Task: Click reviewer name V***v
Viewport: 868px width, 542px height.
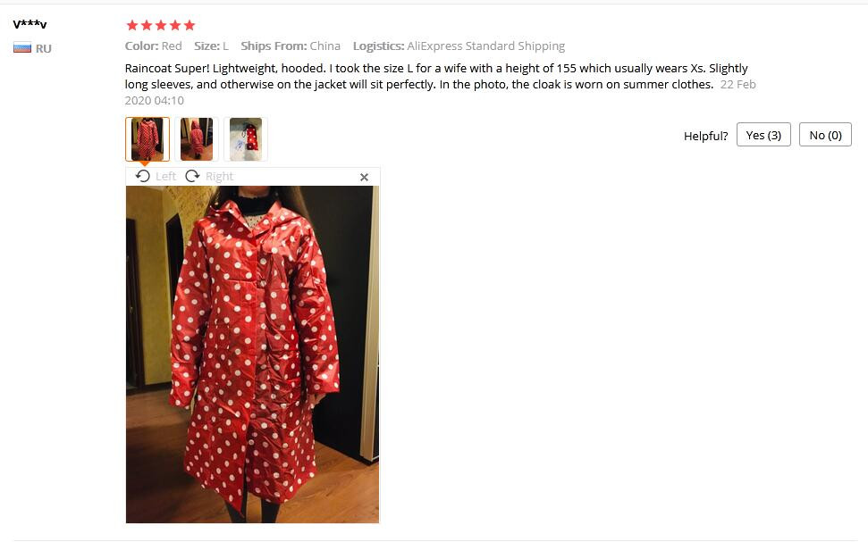Action: pyautogui.click(x=29, y=24)
